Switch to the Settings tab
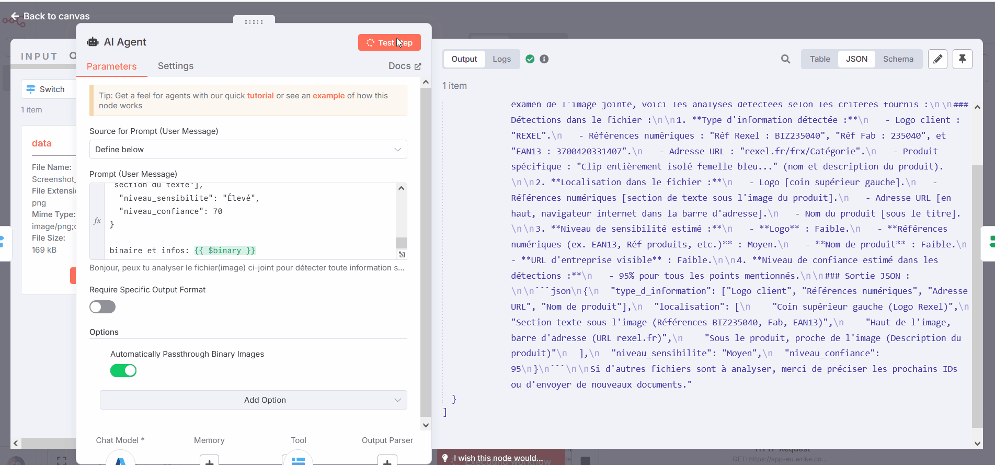The width and height of the screenshot is (995, 465). click(176, 66)
